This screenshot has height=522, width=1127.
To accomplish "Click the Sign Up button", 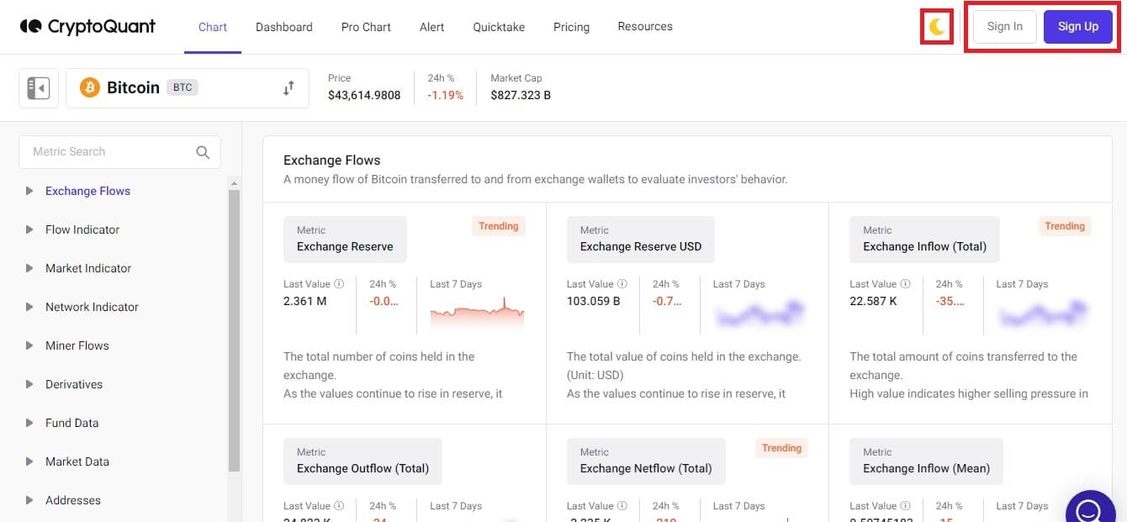I will coord(1078,27).
